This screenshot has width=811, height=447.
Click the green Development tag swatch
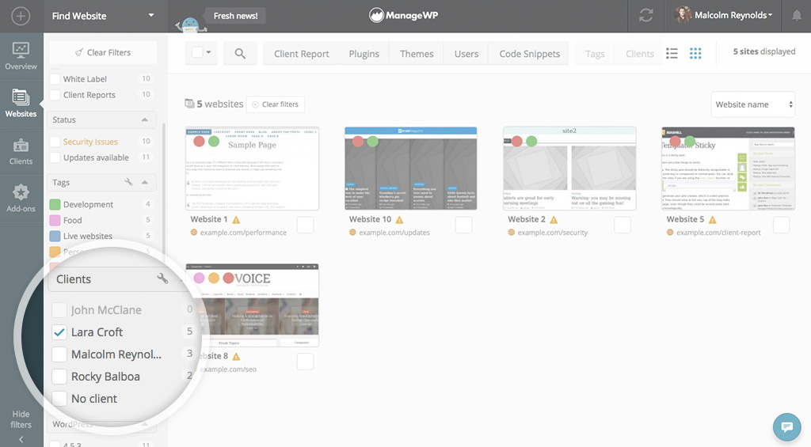55,205
